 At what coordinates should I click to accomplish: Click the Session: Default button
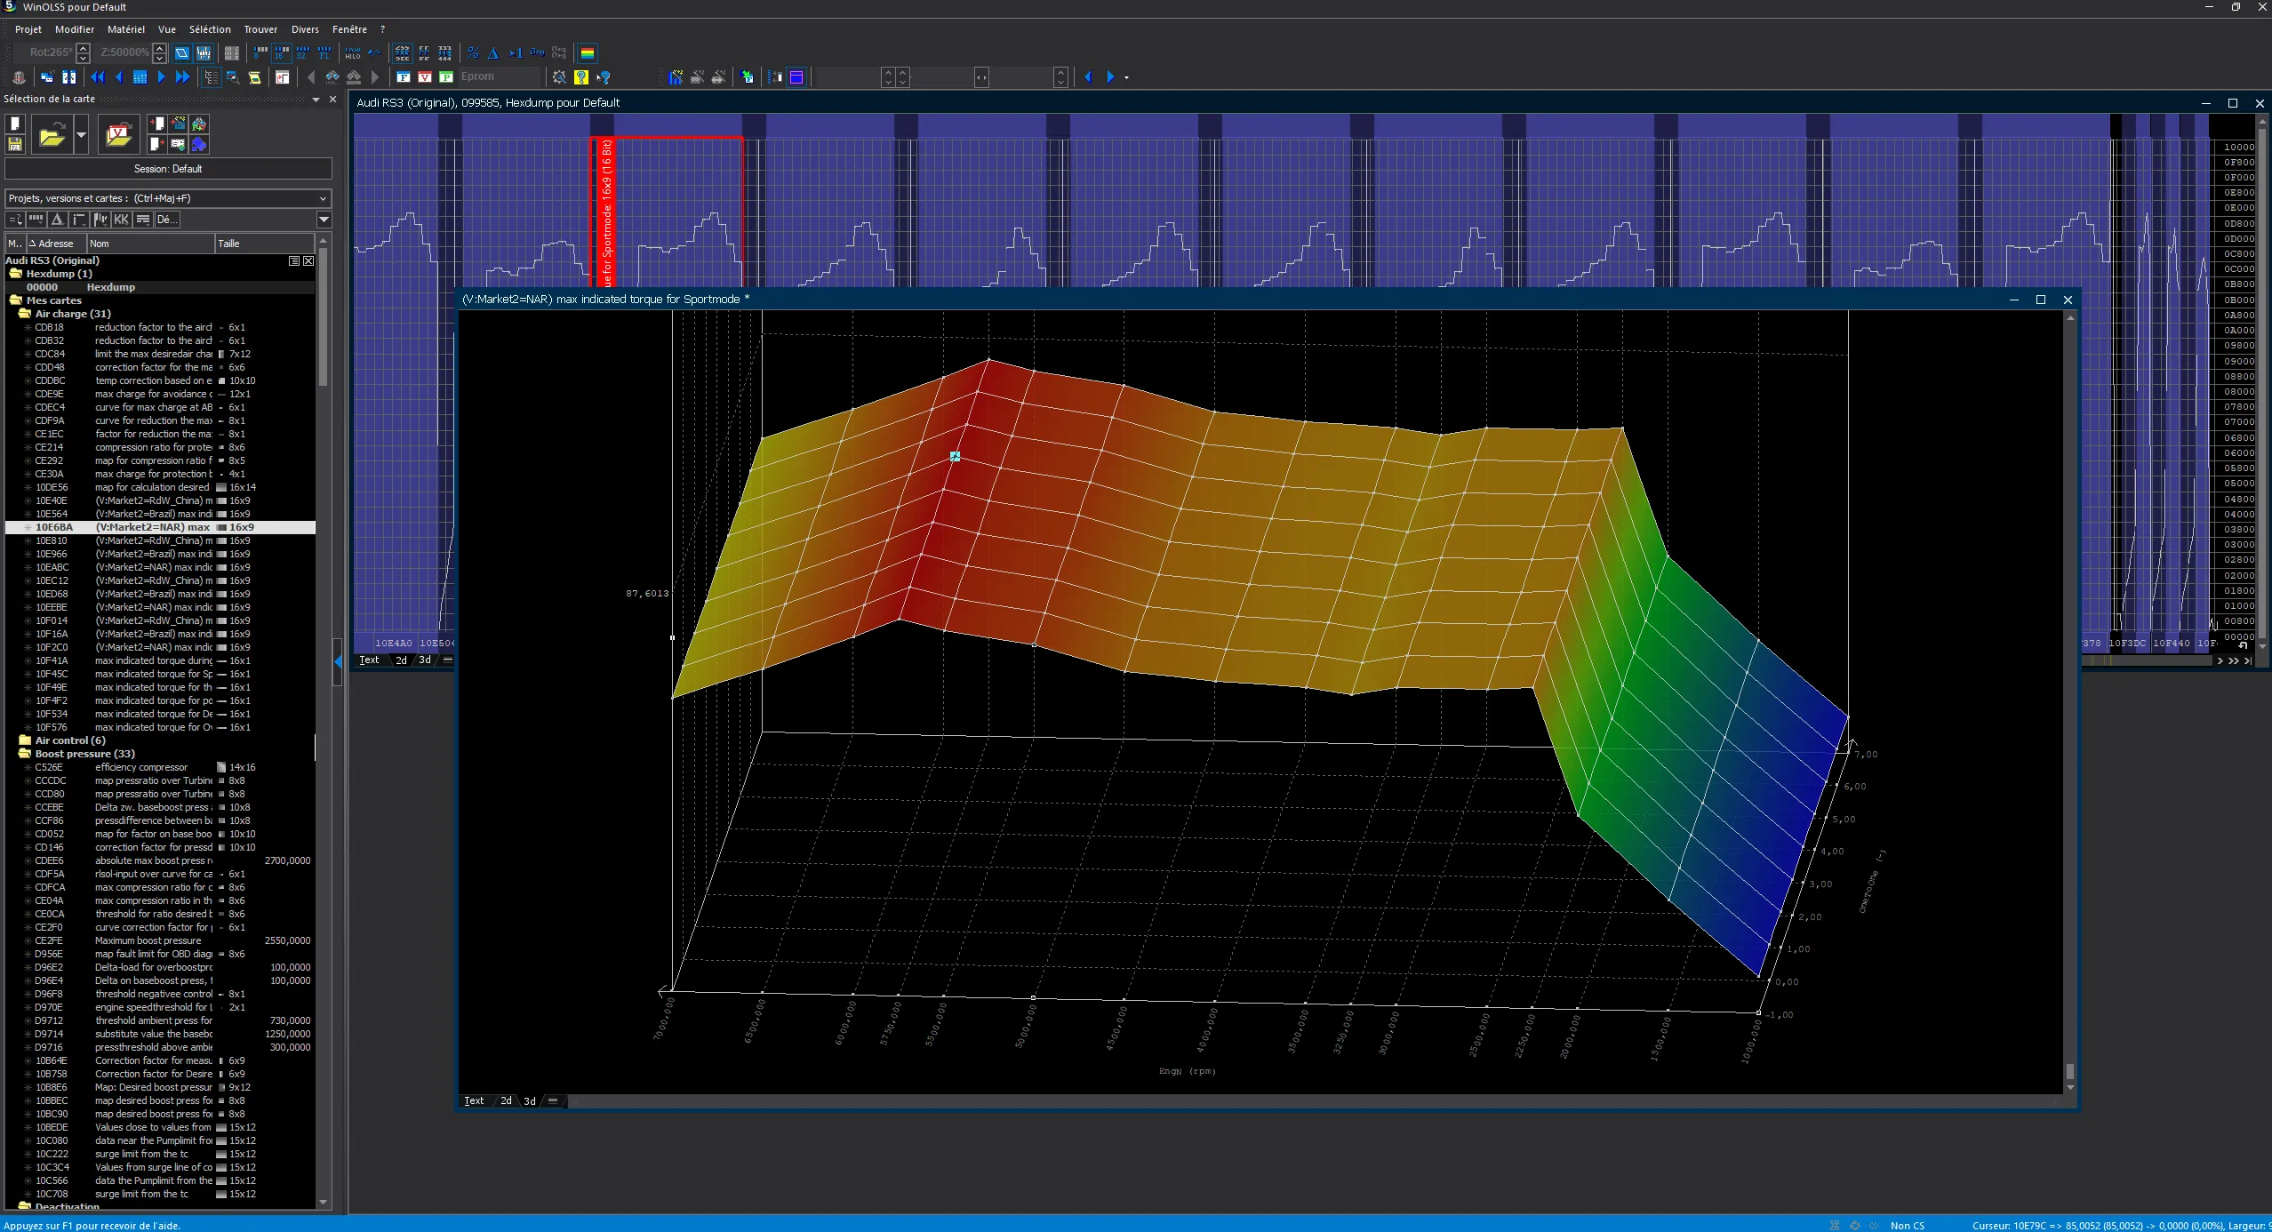168,169
